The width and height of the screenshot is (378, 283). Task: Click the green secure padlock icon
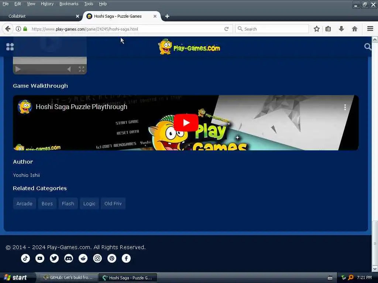click(x=25, y=29)
